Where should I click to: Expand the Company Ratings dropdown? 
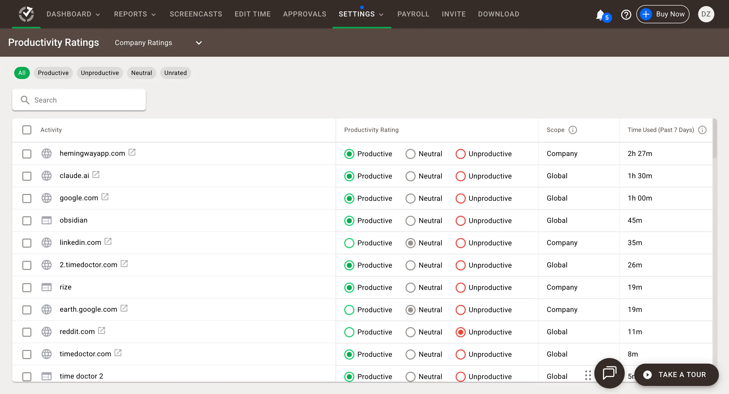tap(158, 43)
